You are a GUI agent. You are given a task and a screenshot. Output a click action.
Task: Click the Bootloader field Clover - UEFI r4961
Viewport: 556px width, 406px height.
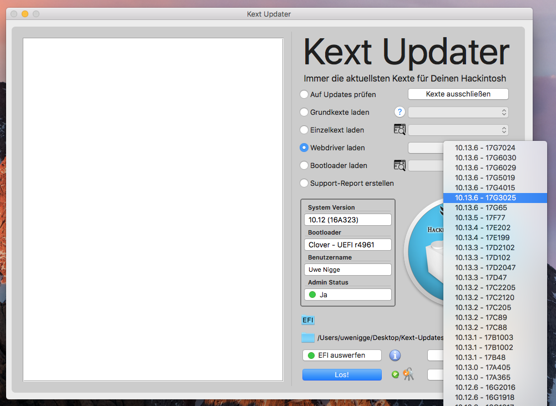click(x=348, y=245)
